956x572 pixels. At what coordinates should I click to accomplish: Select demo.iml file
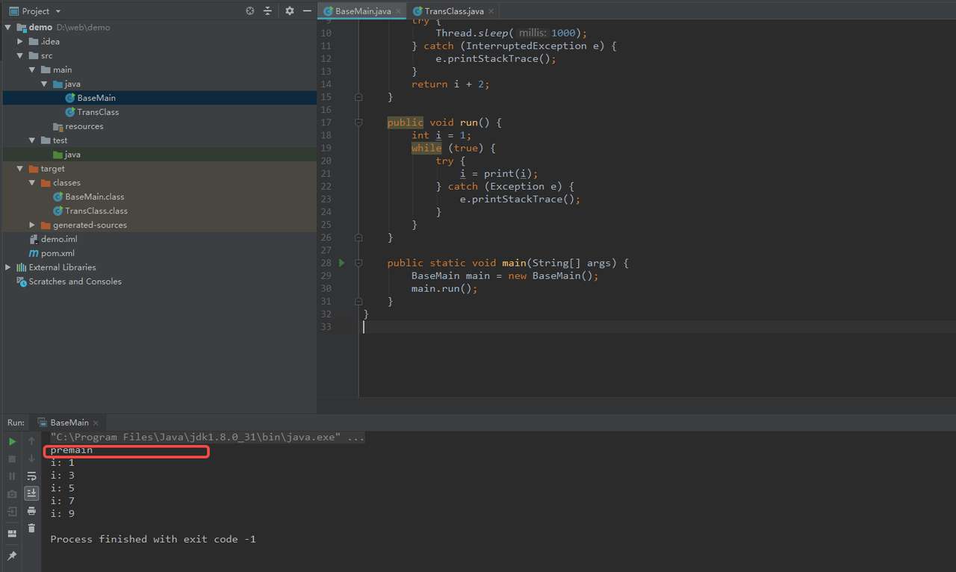pos(59,240)
